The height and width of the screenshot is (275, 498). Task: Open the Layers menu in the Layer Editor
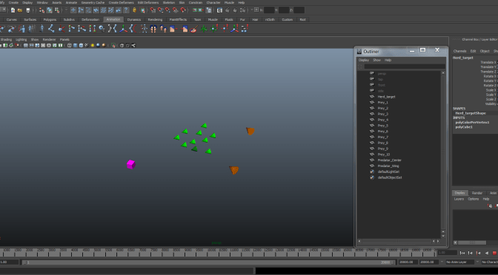459,199
